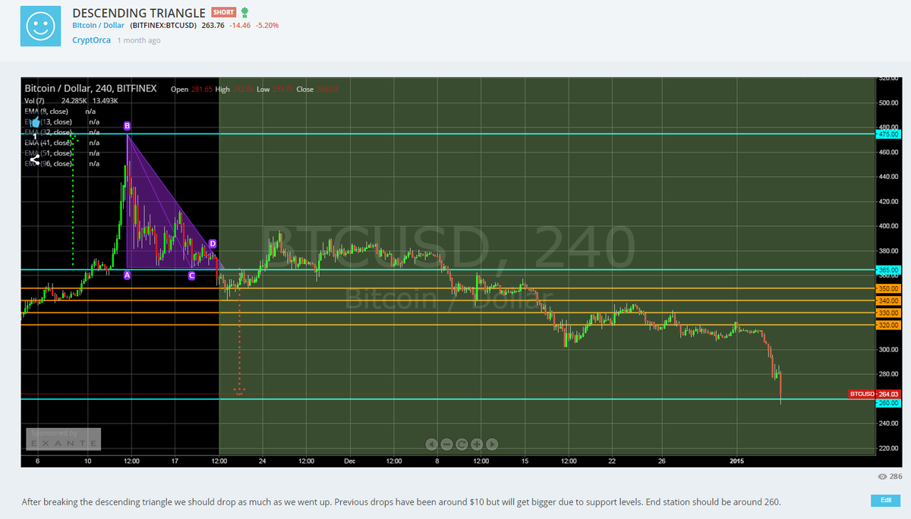Select triangle point C marker
This screenshot has width=911, height=519.
coord(191,275)
